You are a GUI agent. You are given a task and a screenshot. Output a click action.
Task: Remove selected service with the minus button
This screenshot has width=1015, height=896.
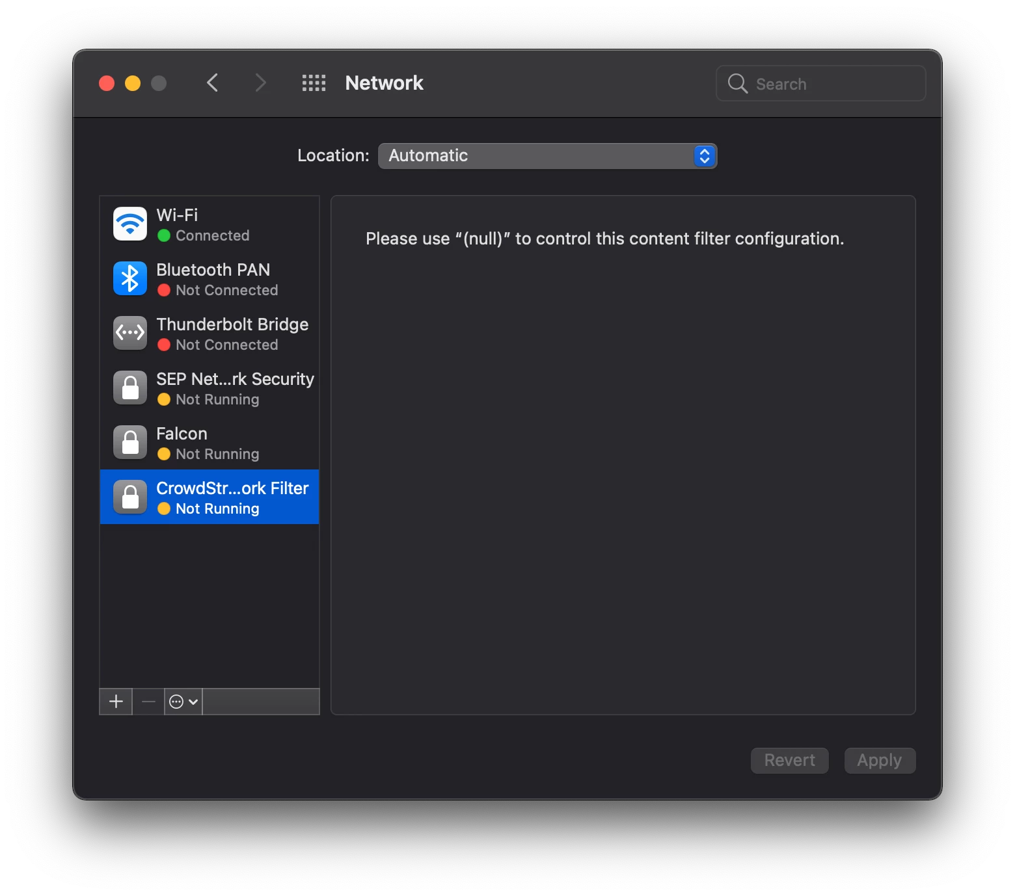coord(148,702)
